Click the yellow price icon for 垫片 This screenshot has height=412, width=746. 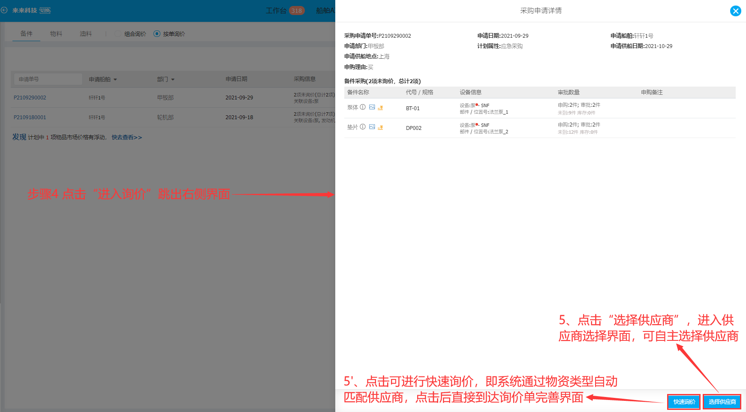(x=380, y=127)
